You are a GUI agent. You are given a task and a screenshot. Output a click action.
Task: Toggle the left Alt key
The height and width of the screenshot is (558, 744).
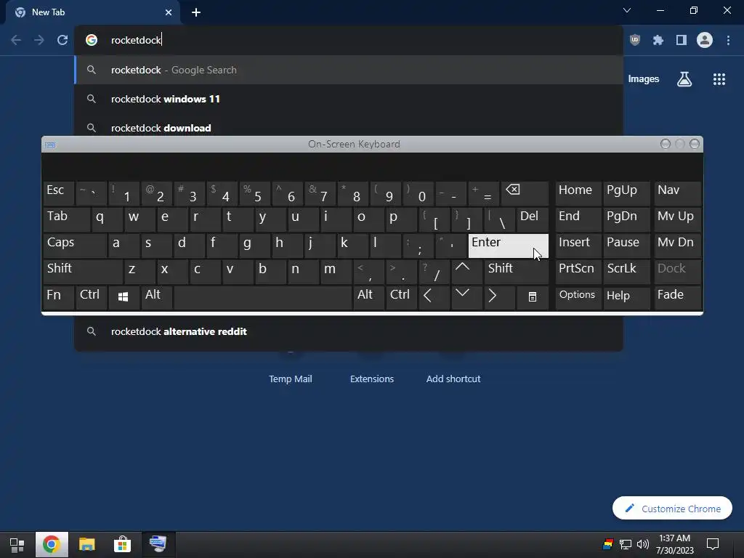[x=156, y=297]
